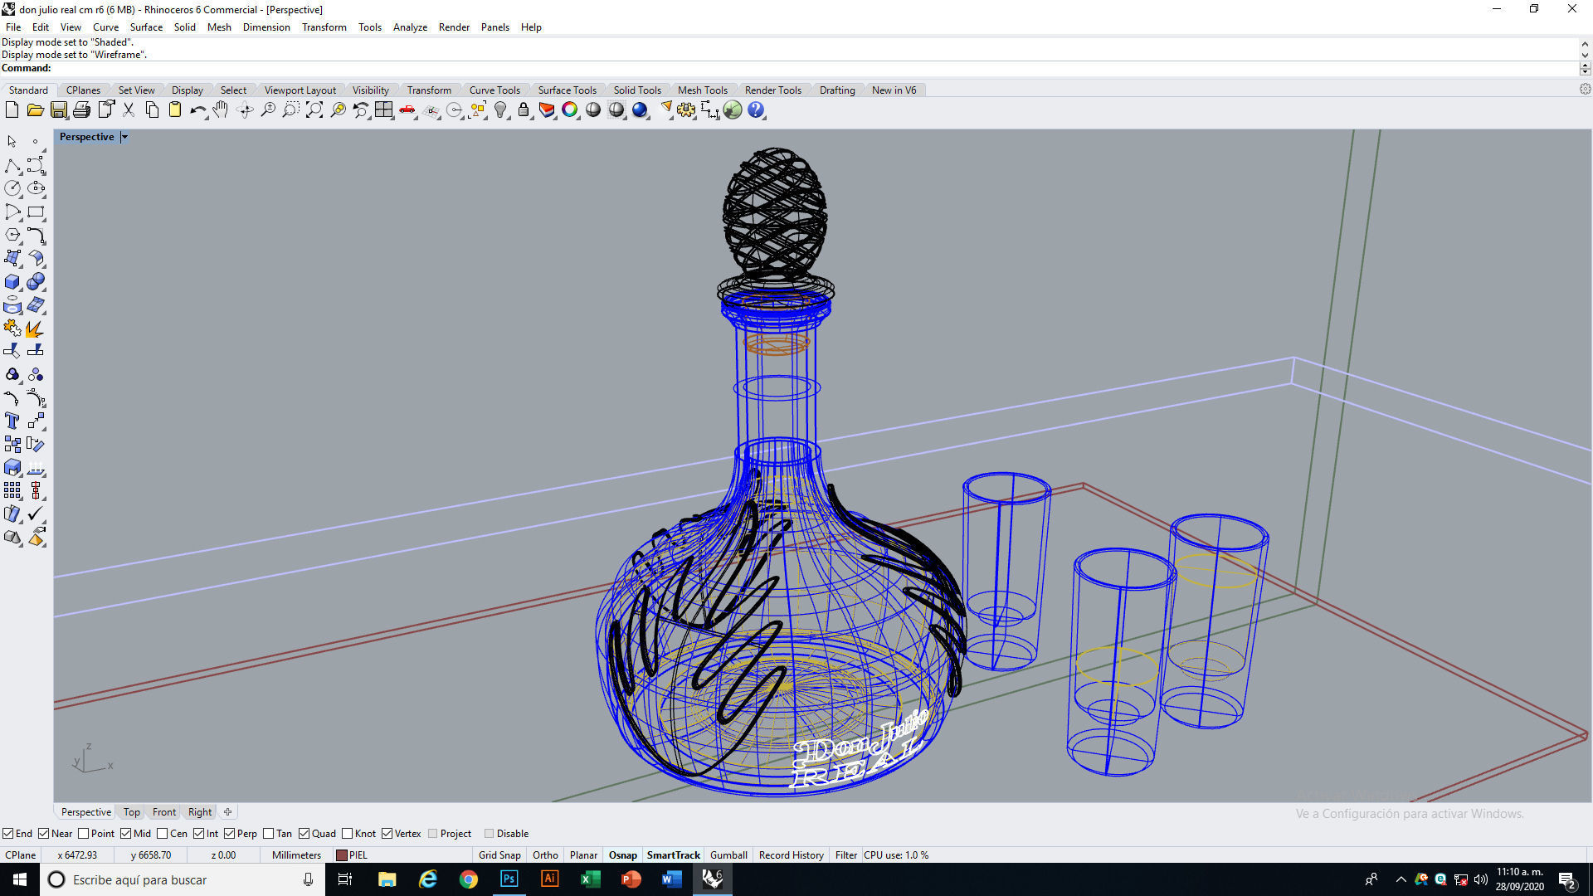Click the four-viewport layout icon
Image resolution: width=1593 pixels, height=896 pixels.
pyautogui.click(x=383, y=110)
